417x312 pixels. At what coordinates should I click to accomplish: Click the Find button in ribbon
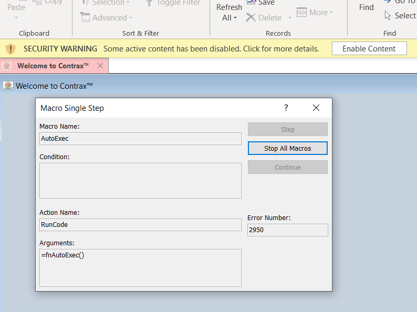point(366,7)
